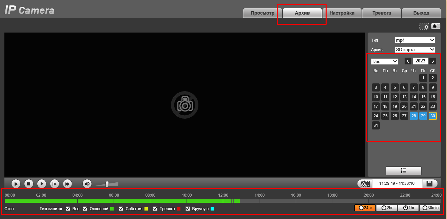447x219 pixels.
Task: Mute audio with the speaker icon
Action: click(87, 184)
